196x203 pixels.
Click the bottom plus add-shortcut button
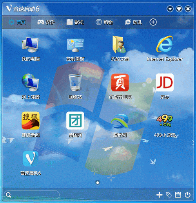160,195
